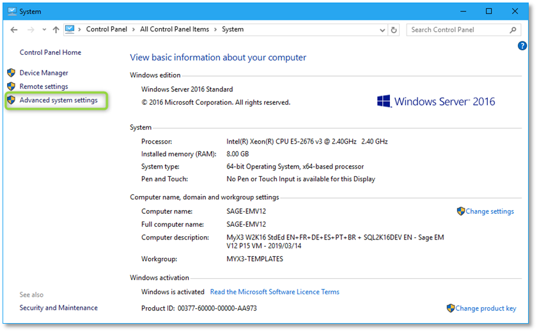Open Help via the blue question mark

click(x=522, y=45)
